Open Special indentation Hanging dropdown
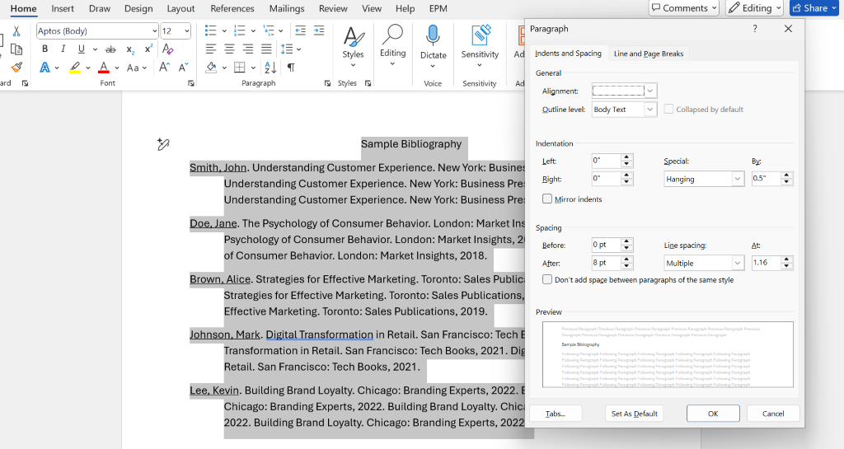This screenshot has height=449, width=844. point(738,179)
